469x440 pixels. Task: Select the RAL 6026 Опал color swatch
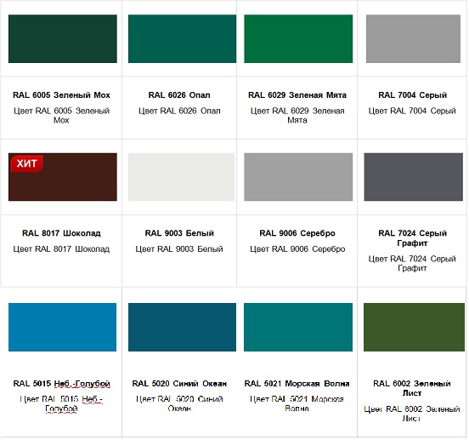(x=183, y=39)
